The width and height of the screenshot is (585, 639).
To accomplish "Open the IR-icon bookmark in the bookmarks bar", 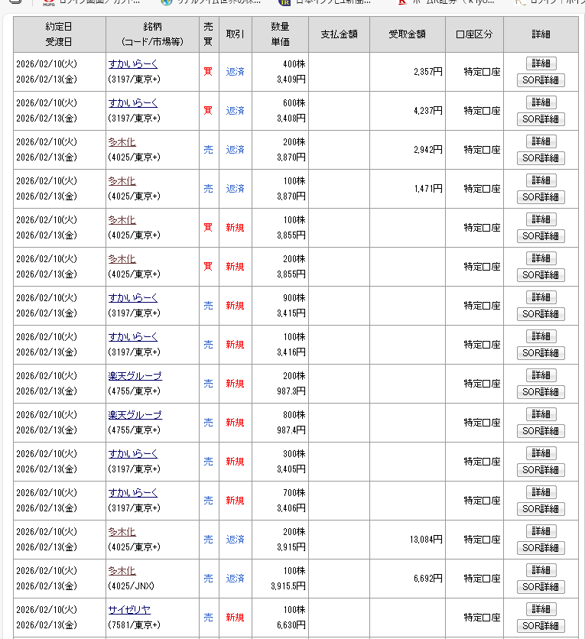I will tap(285, 2).
